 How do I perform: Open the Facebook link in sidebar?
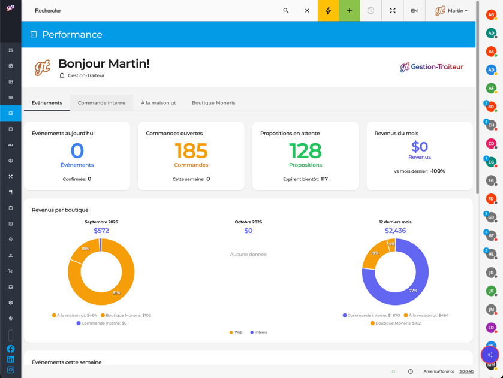tap(11, 349)
